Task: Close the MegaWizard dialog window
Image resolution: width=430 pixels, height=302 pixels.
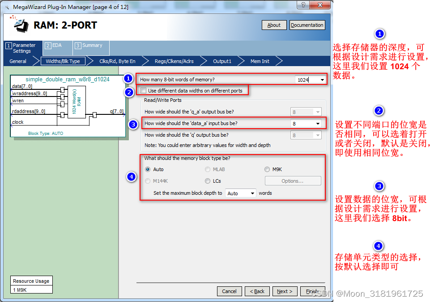Action: point(320,4)
